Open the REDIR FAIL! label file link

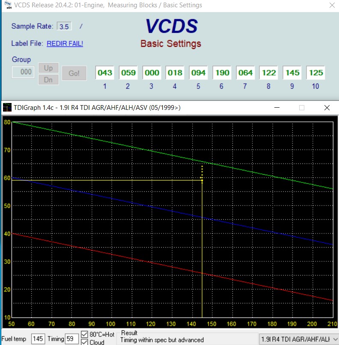(65, 43)
